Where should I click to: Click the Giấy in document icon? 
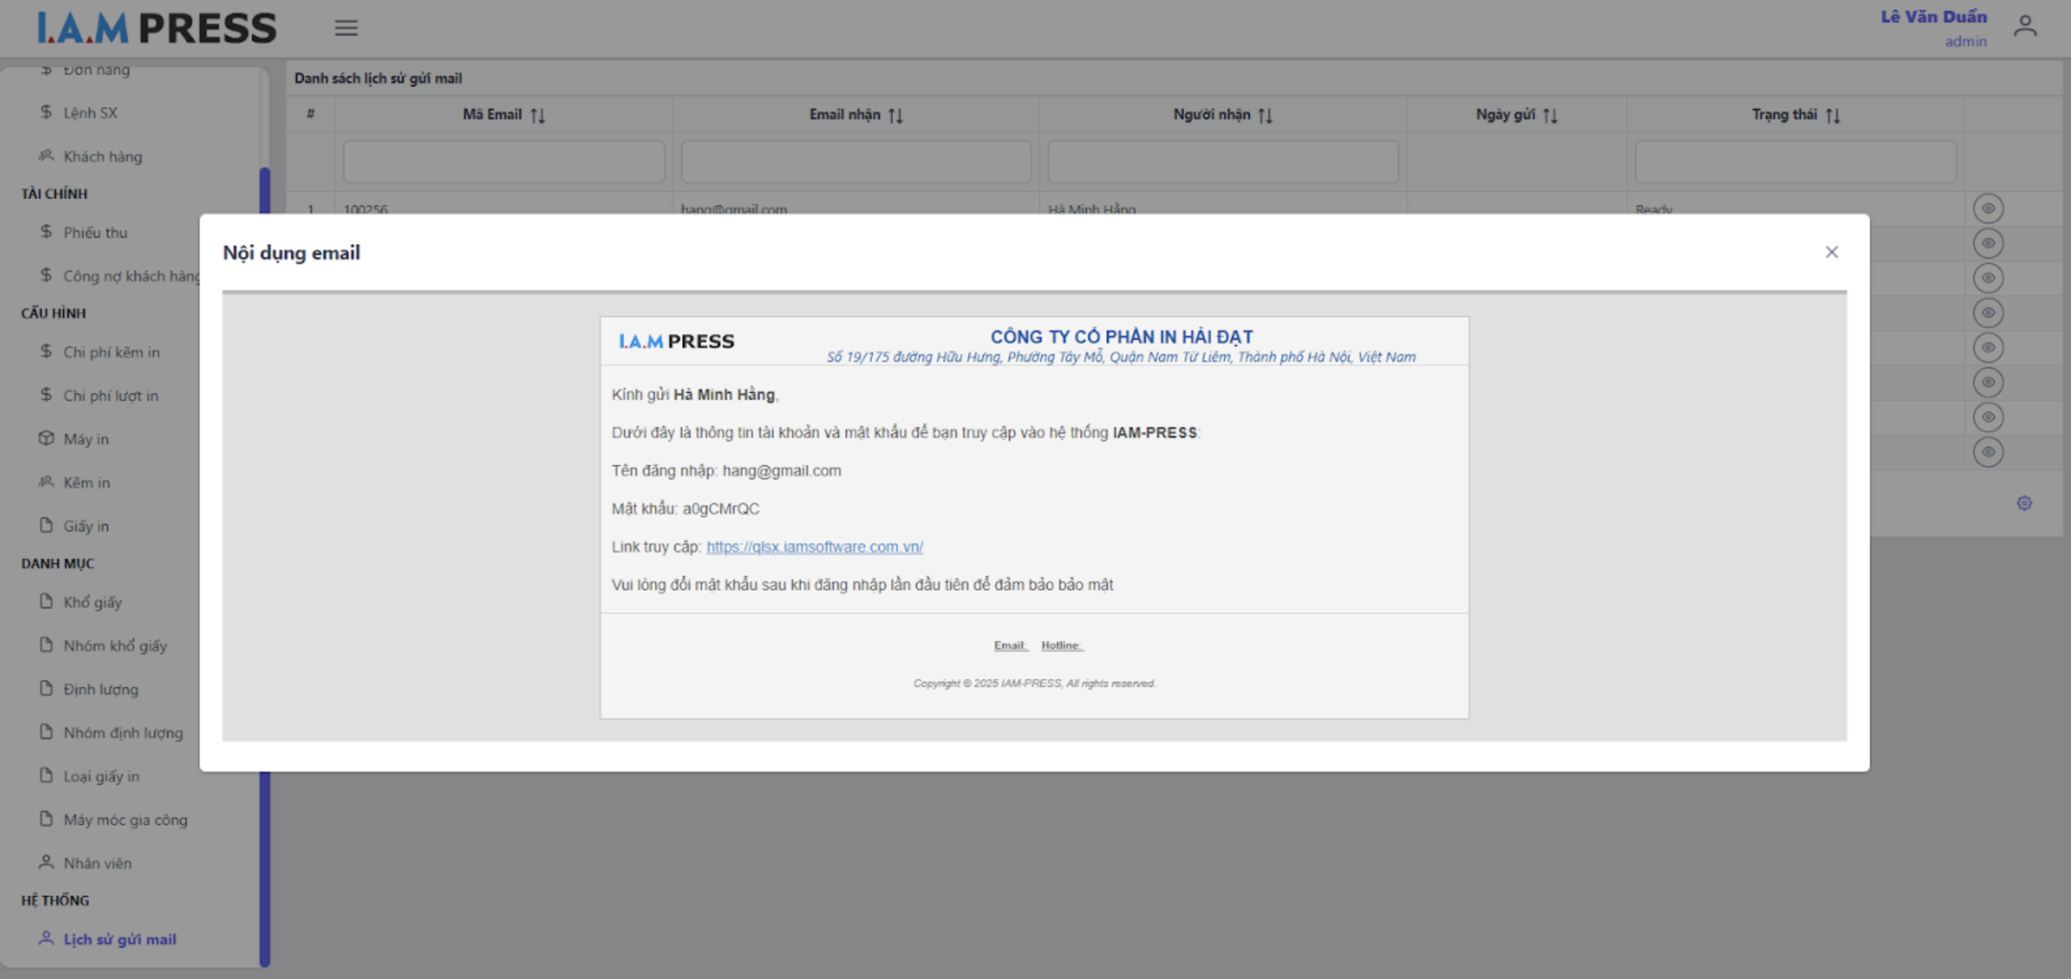coord(46,525)
